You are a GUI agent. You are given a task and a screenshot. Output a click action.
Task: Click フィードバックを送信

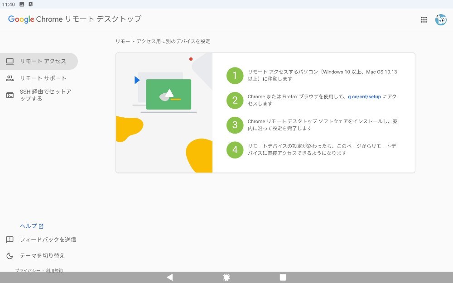point(48,240)
